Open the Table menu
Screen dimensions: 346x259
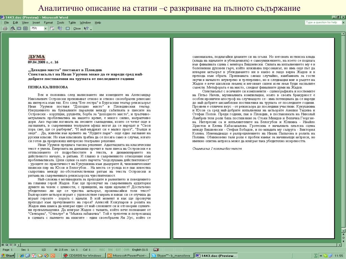(72, 23)
